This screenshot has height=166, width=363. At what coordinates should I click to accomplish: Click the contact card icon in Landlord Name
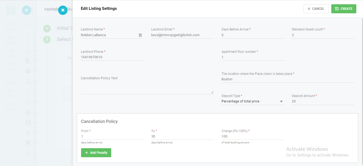pos(140,35)
